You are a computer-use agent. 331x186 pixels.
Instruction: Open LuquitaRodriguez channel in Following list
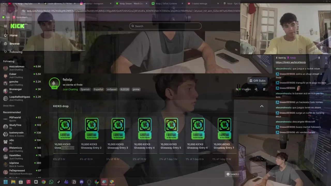(x=22, y=98)
